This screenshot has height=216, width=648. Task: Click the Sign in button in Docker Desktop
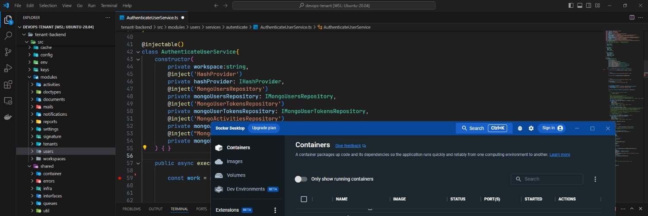(x=552, y=128)
